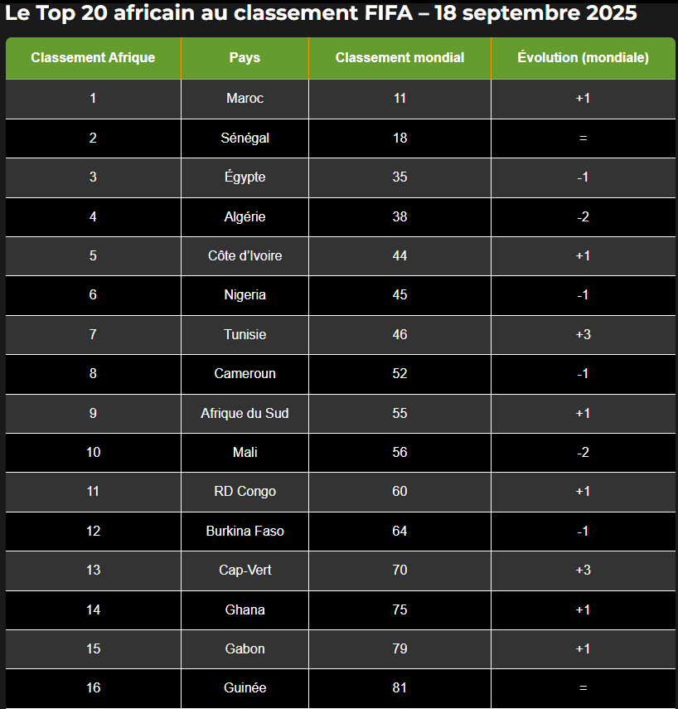Click the 'RD Congo' cell
The height and width of the screenshot is (709, 678).
(x=245, y=492)
